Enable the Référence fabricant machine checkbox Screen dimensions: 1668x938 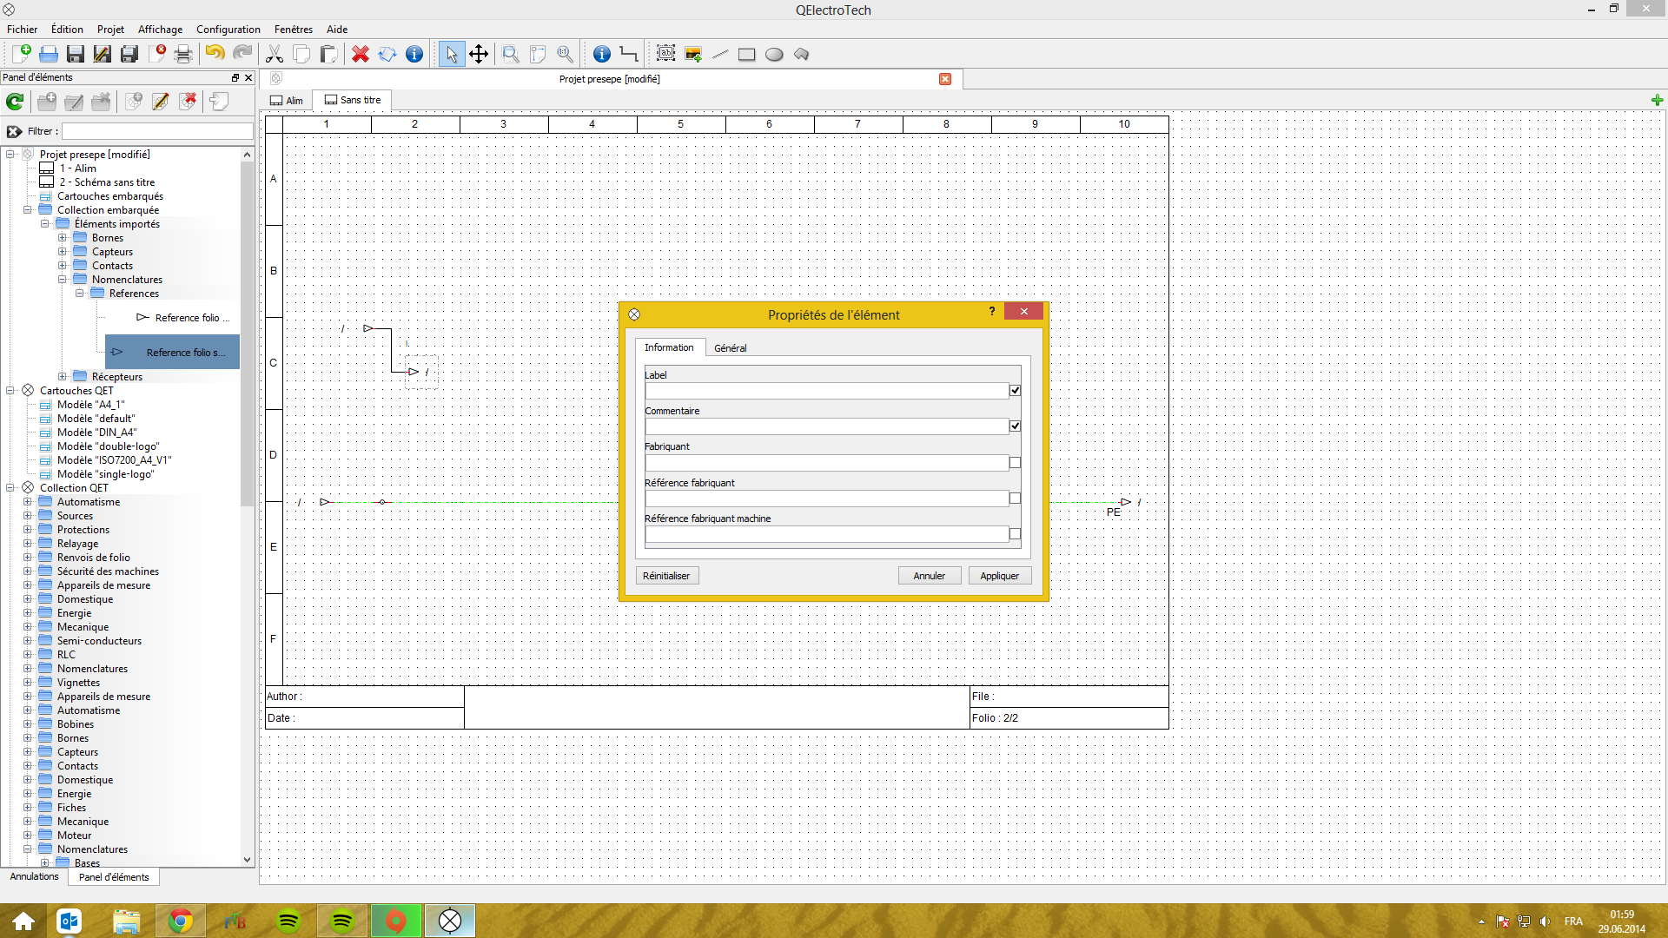(1015, 534)
